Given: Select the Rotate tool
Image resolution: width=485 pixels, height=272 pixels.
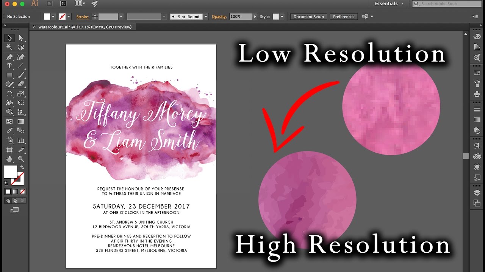Looking at the screenshot, I should point(9,94).
